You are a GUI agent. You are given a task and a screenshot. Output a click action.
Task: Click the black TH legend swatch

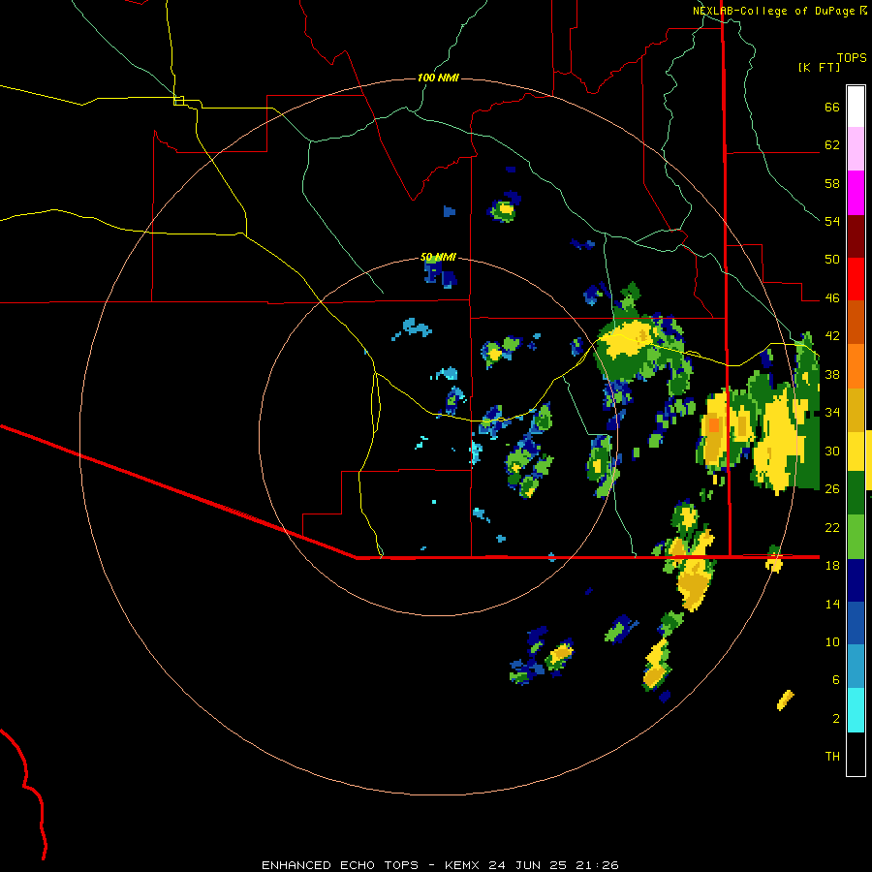coord(856,754)
